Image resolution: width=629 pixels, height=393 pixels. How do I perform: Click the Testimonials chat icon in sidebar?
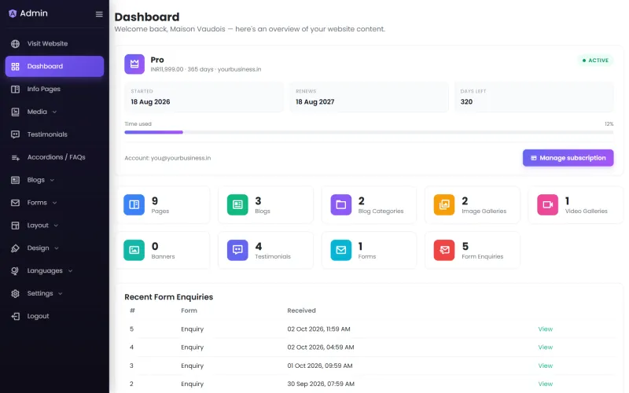coord(15,134)
